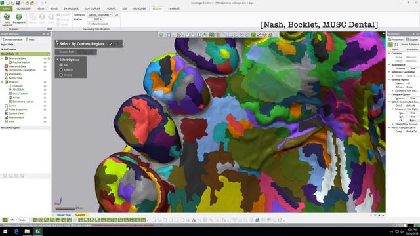The width and height of the screenshot is (420, 236).
Task: Click OK next to Tolerance
Action: [117, 14]
